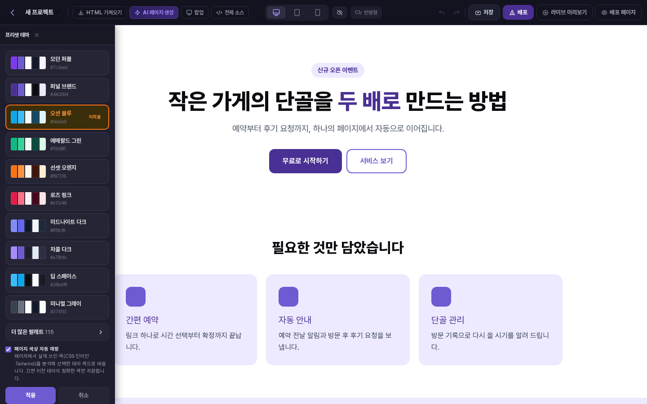Click the 적용 apply button
The width and height of the screenshot is (647, 404).
click(x=31, y=395)
